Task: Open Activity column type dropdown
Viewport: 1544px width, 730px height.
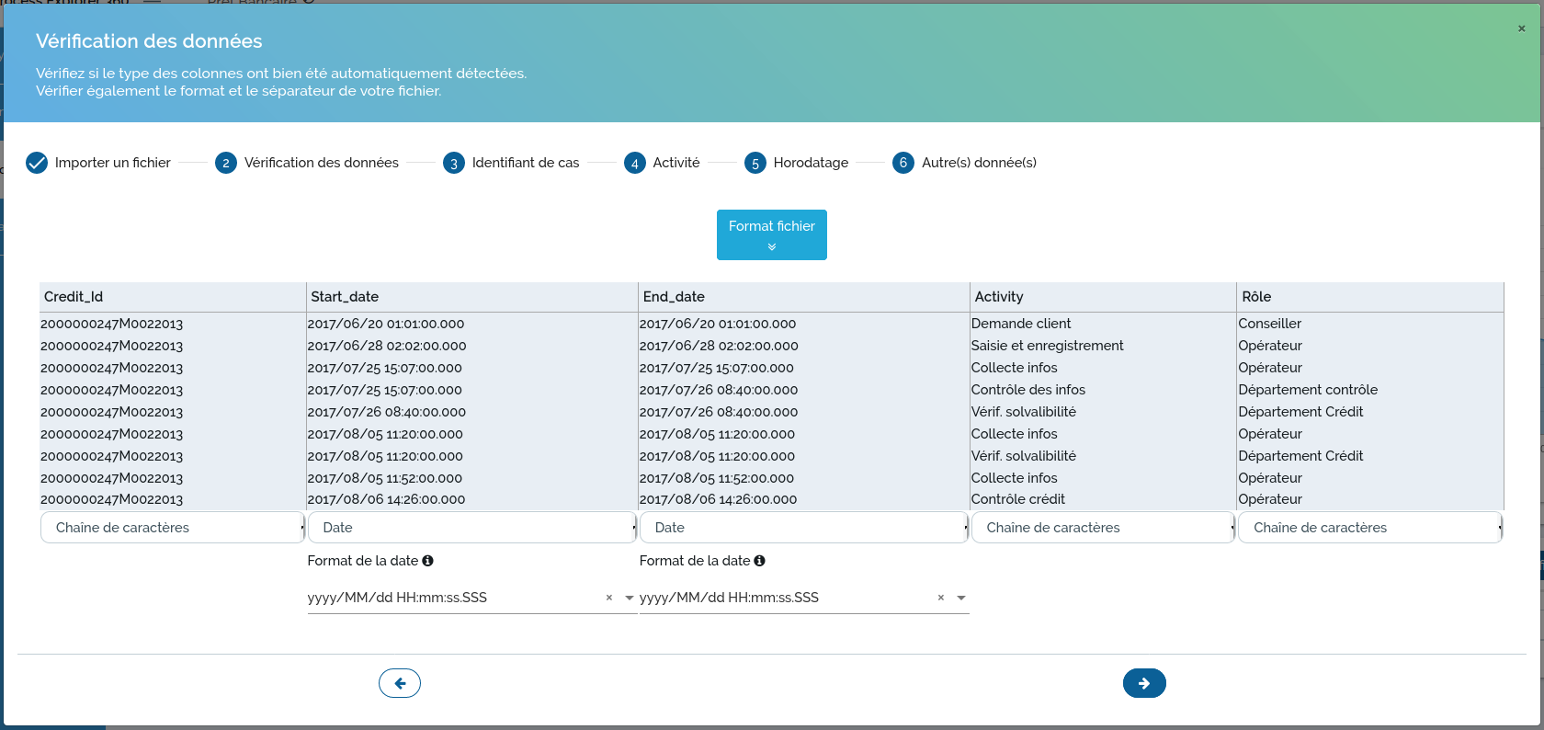Action: click(x=1102, y=528)
